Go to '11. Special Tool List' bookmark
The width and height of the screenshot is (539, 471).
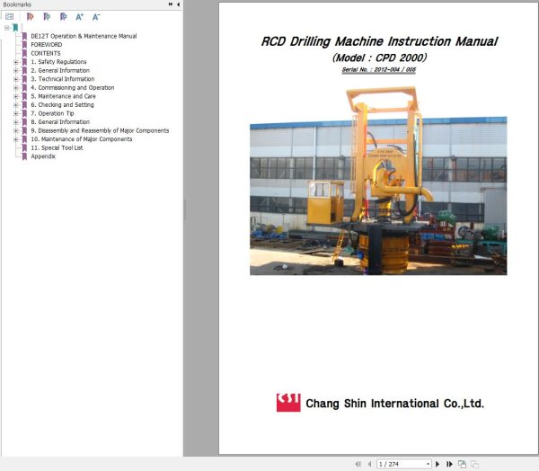click(x=57, y=148)
